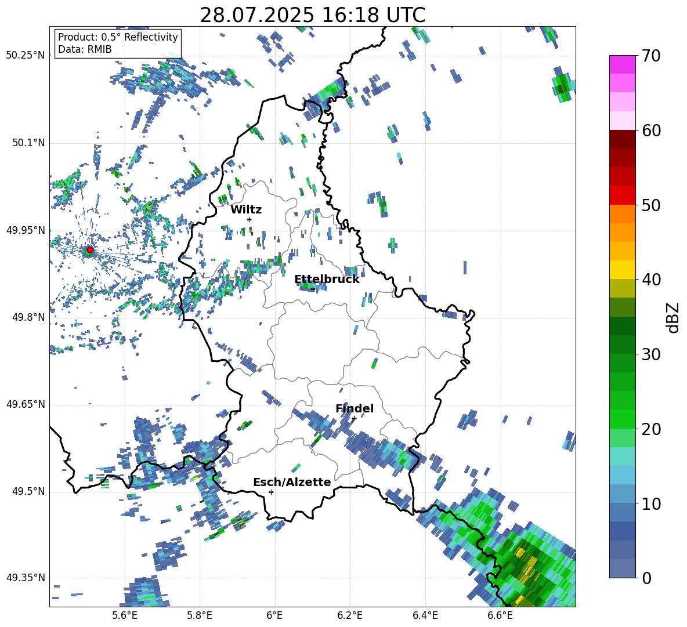Click the 6°E longitude label

pyautogui.click(x=274, y=615)
